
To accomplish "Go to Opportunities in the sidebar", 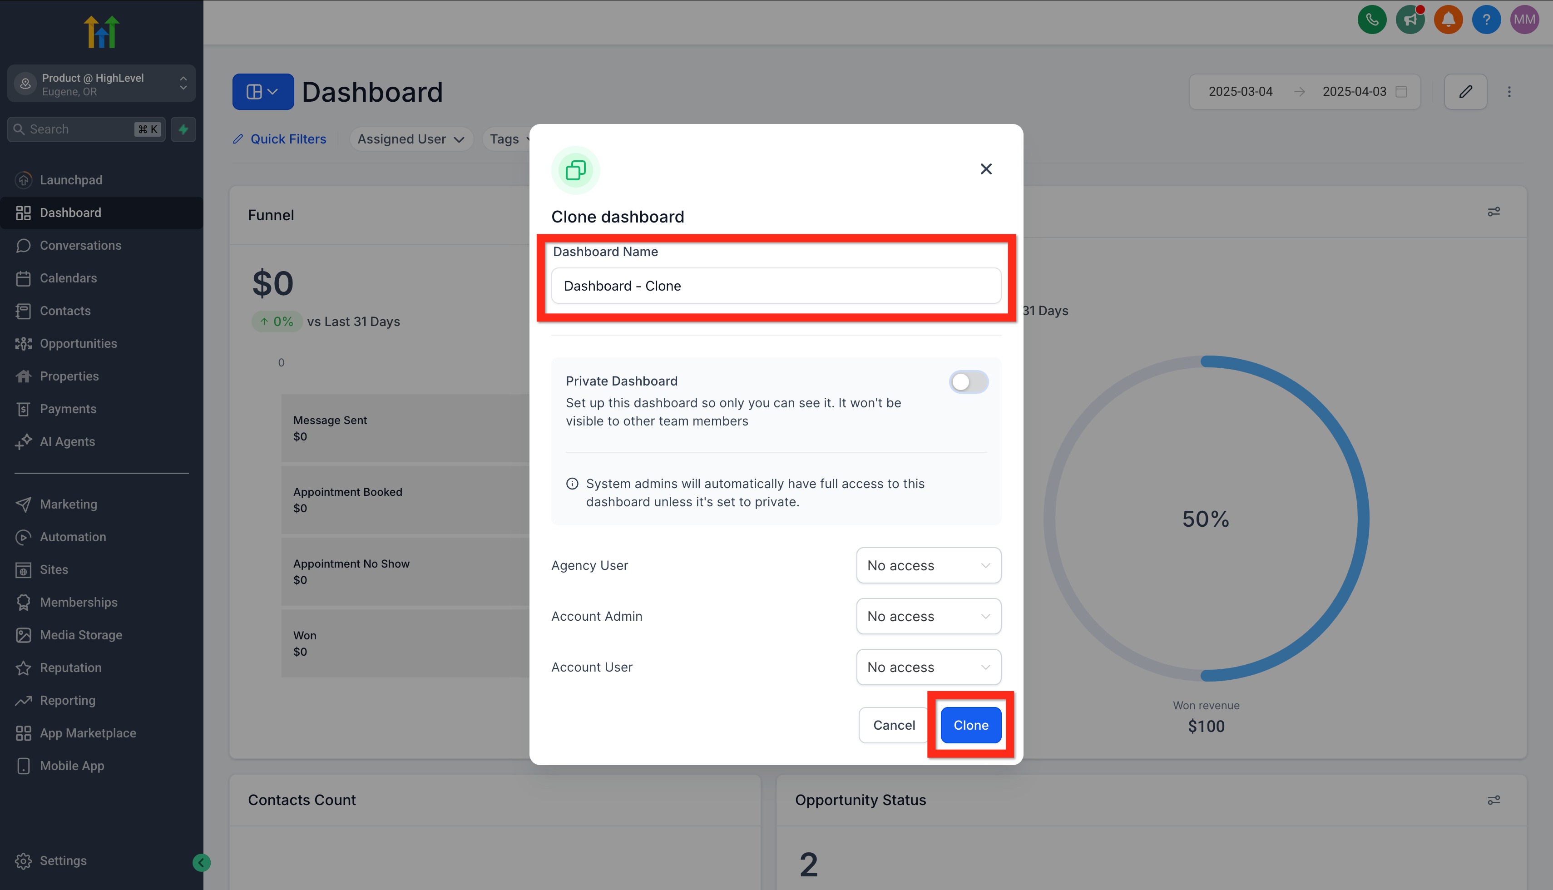I will click(x=78, y=344).
